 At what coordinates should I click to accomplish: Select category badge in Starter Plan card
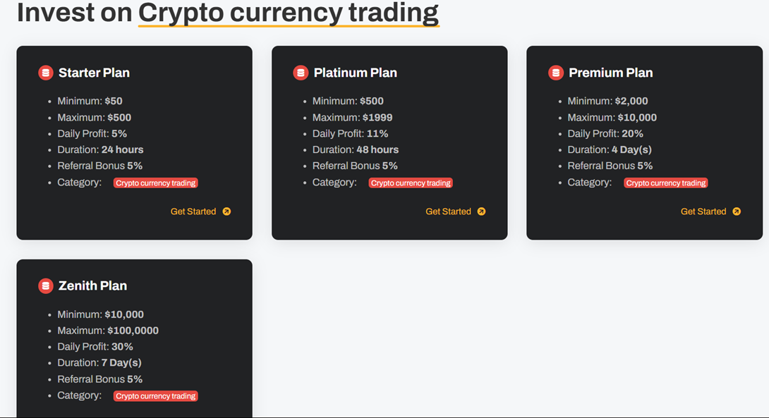[156, 183]
